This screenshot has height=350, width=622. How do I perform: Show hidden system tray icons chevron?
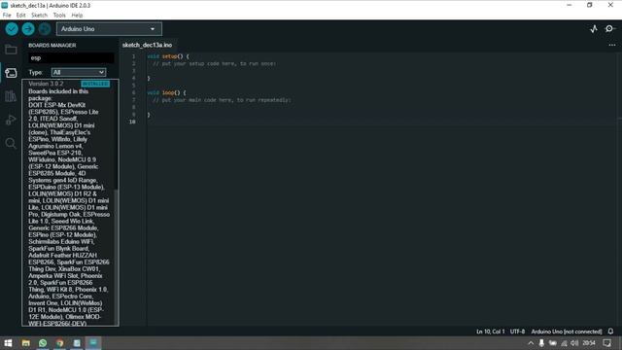tap(531, 343)
